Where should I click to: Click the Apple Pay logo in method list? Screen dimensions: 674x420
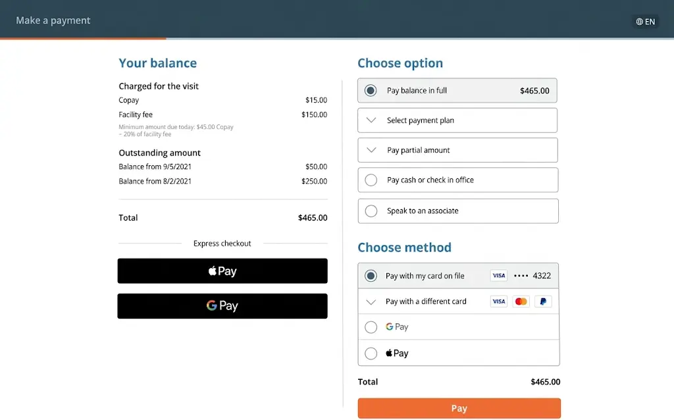click(397, 353)
